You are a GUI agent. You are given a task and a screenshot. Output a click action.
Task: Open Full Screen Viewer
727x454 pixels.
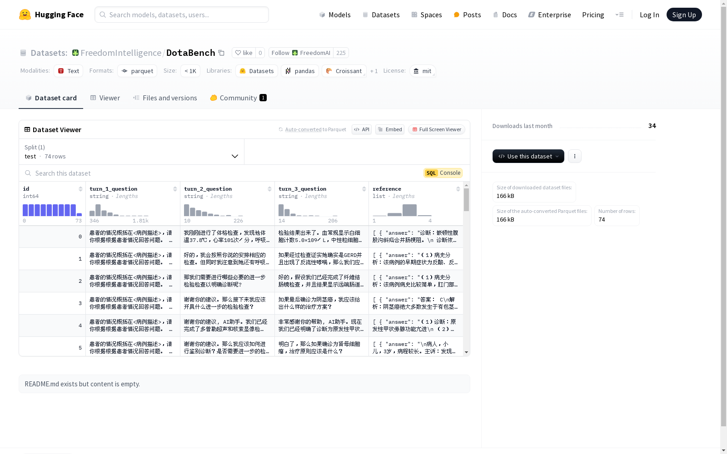(x=436, y=129)
